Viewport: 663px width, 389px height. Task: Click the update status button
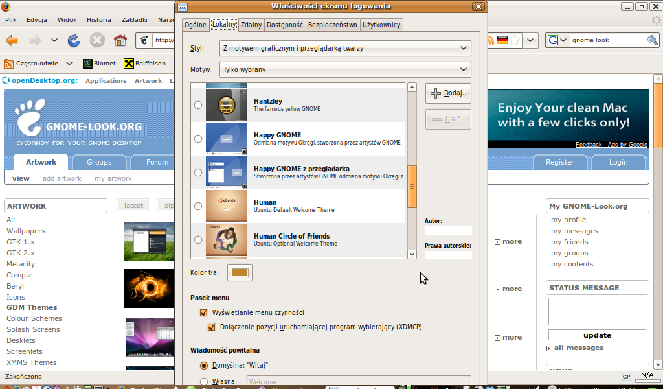(597, 335)
